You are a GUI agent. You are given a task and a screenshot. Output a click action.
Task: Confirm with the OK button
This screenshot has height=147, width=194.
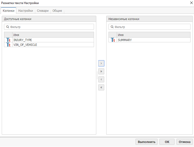[x=167, y=142]
